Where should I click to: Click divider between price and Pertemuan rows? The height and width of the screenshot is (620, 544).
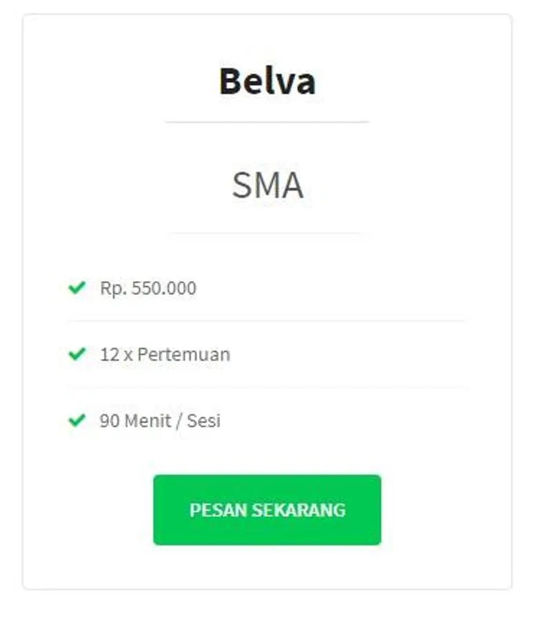click(267, 321)
